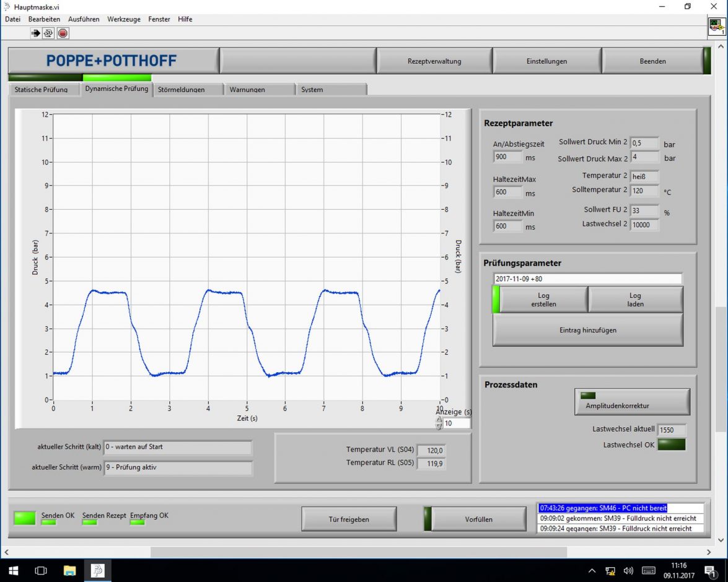Click the Run Continuously toolbar icon
728x582 pixels.
point(49,33)
